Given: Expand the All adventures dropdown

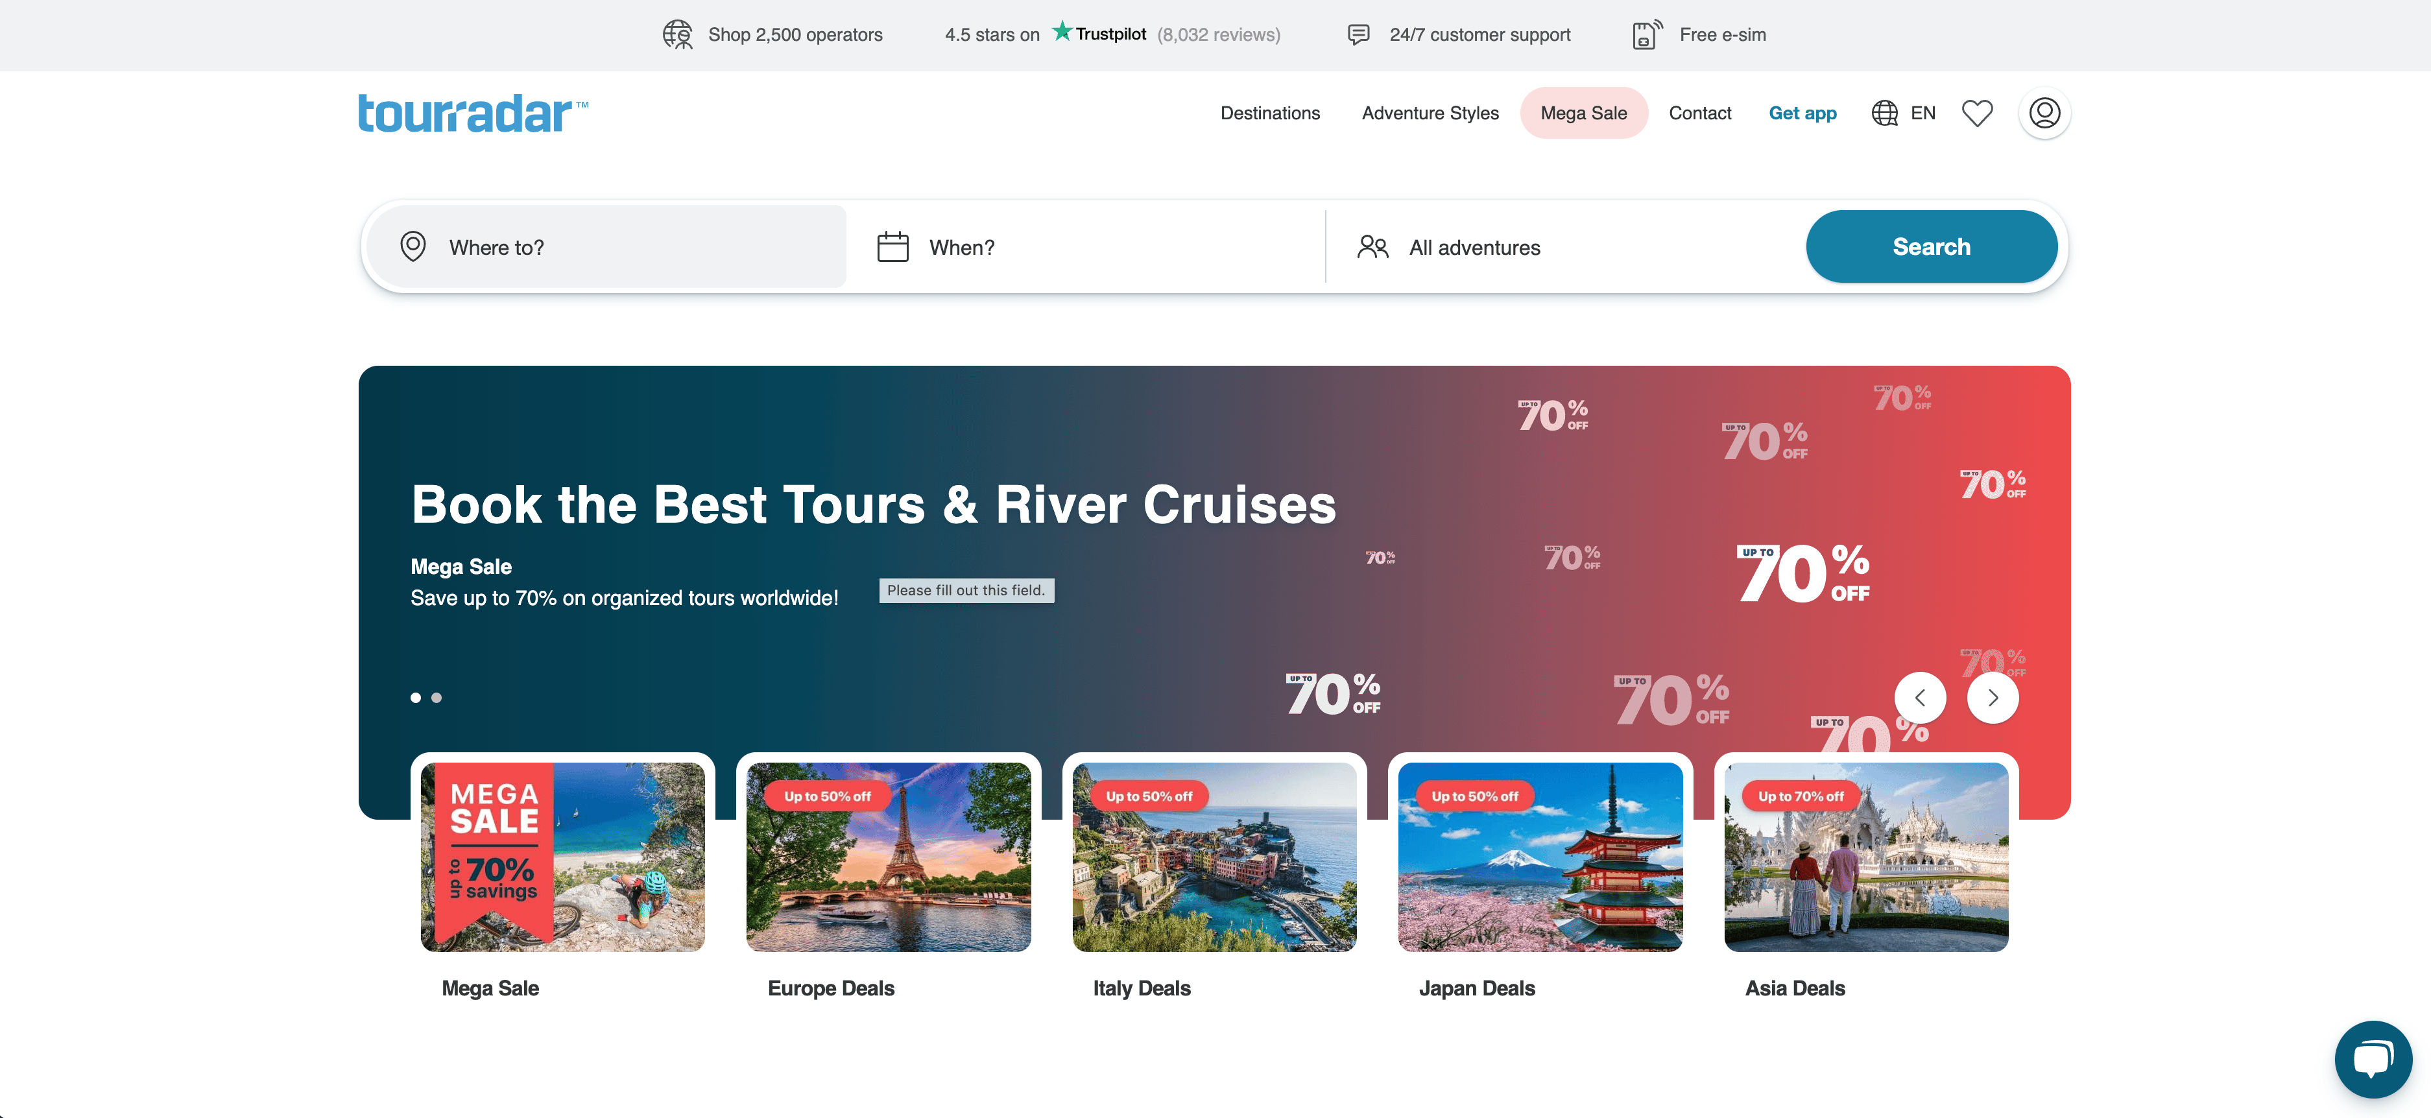Looking at the screenshot, I should [x=1474, y=247].
